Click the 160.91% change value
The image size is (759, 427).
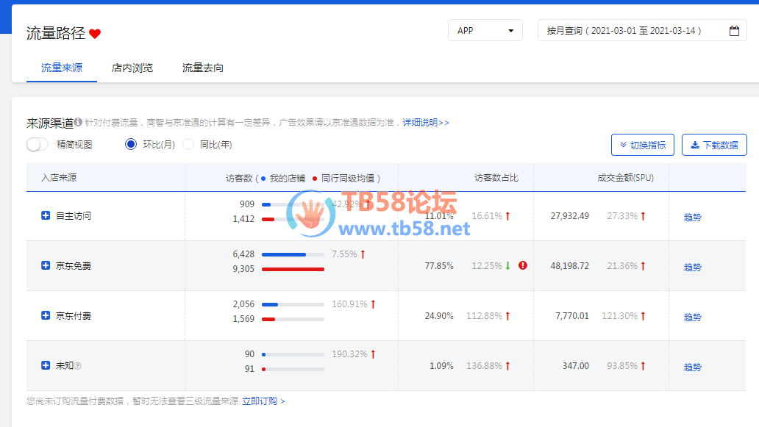(349, 304)
